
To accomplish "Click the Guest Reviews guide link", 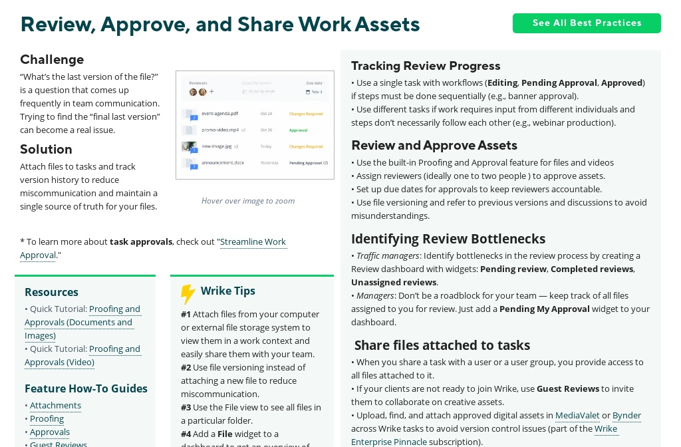I will click(x=58, y=444).
